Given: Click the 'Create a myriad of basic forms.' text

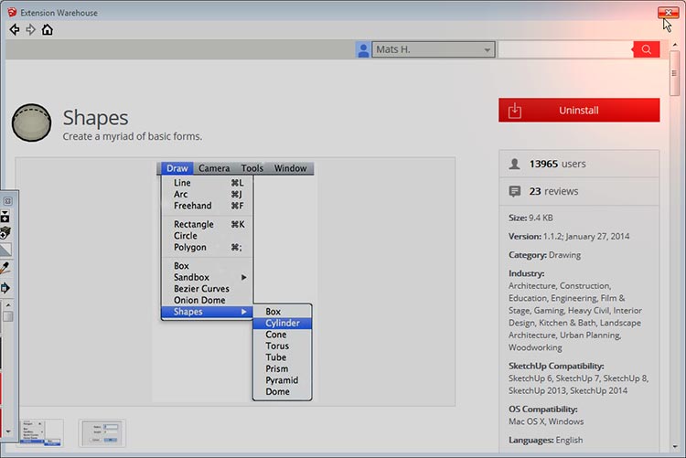Looking at the screenshot, I should click(133, 136).
